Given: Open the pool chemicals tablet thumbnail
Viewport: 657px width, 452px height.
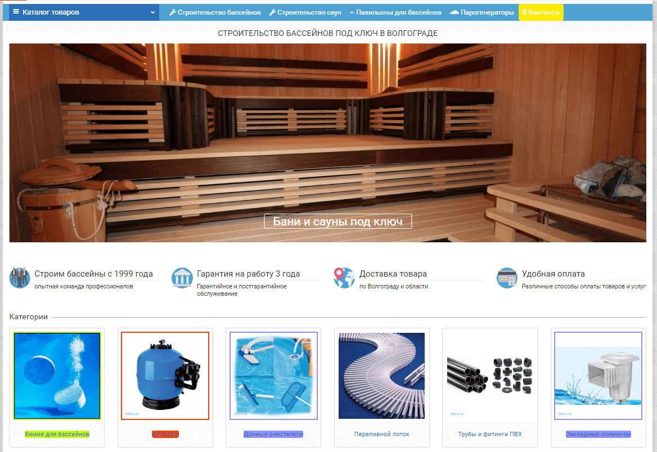Looking at the screenshot, I should point(57,376).
